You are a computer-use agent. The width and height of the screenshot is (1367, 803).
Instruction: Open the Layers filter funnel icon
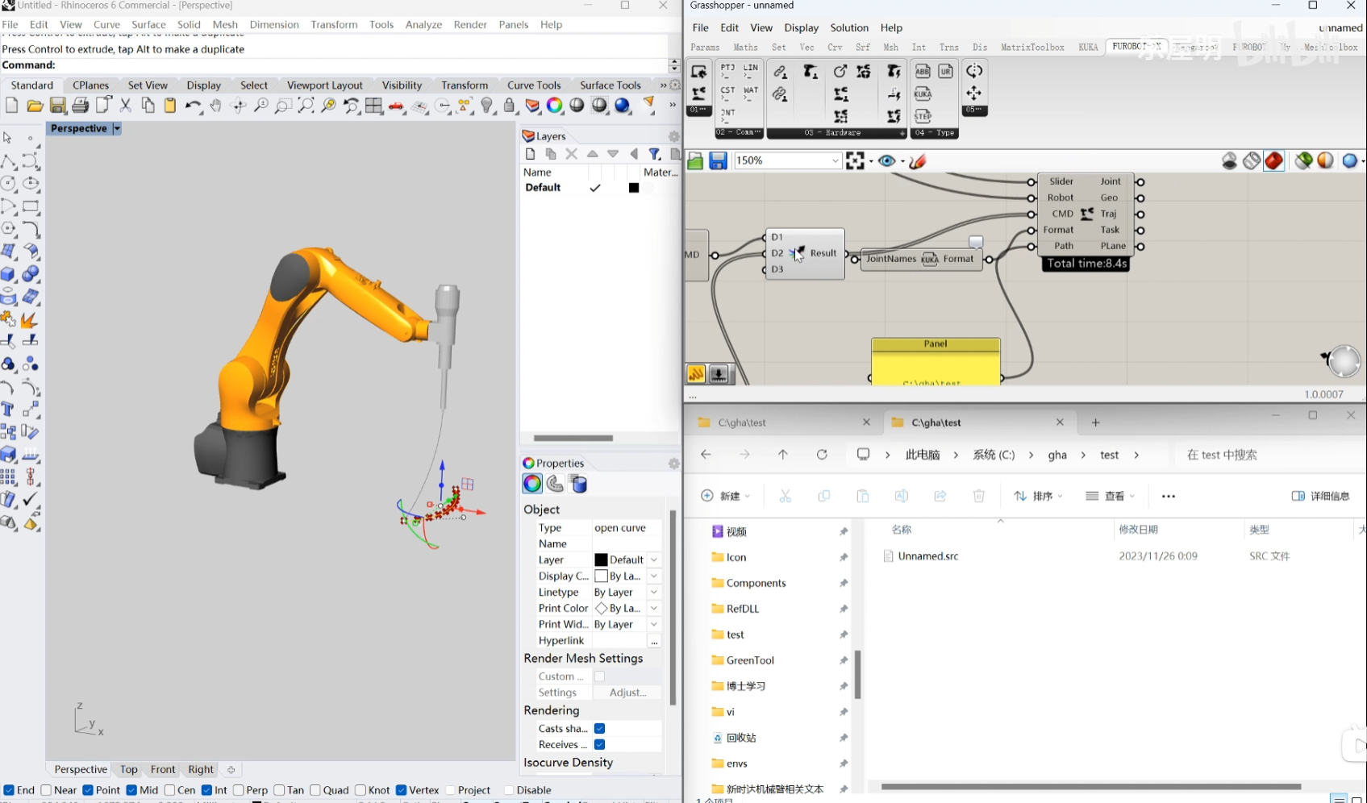[655, 154]
